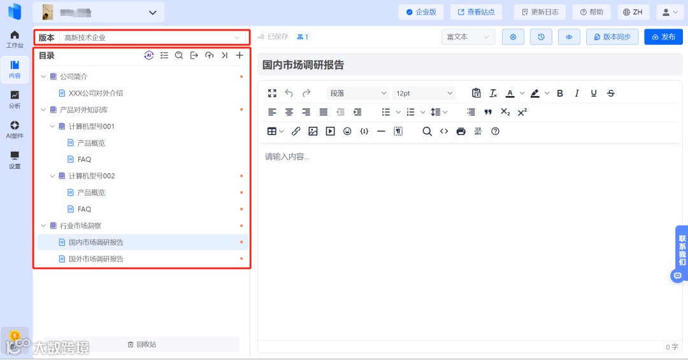This screenshot has width=688, height=360.
Task: Toggle italic formatting
Action: click(577, 93)
